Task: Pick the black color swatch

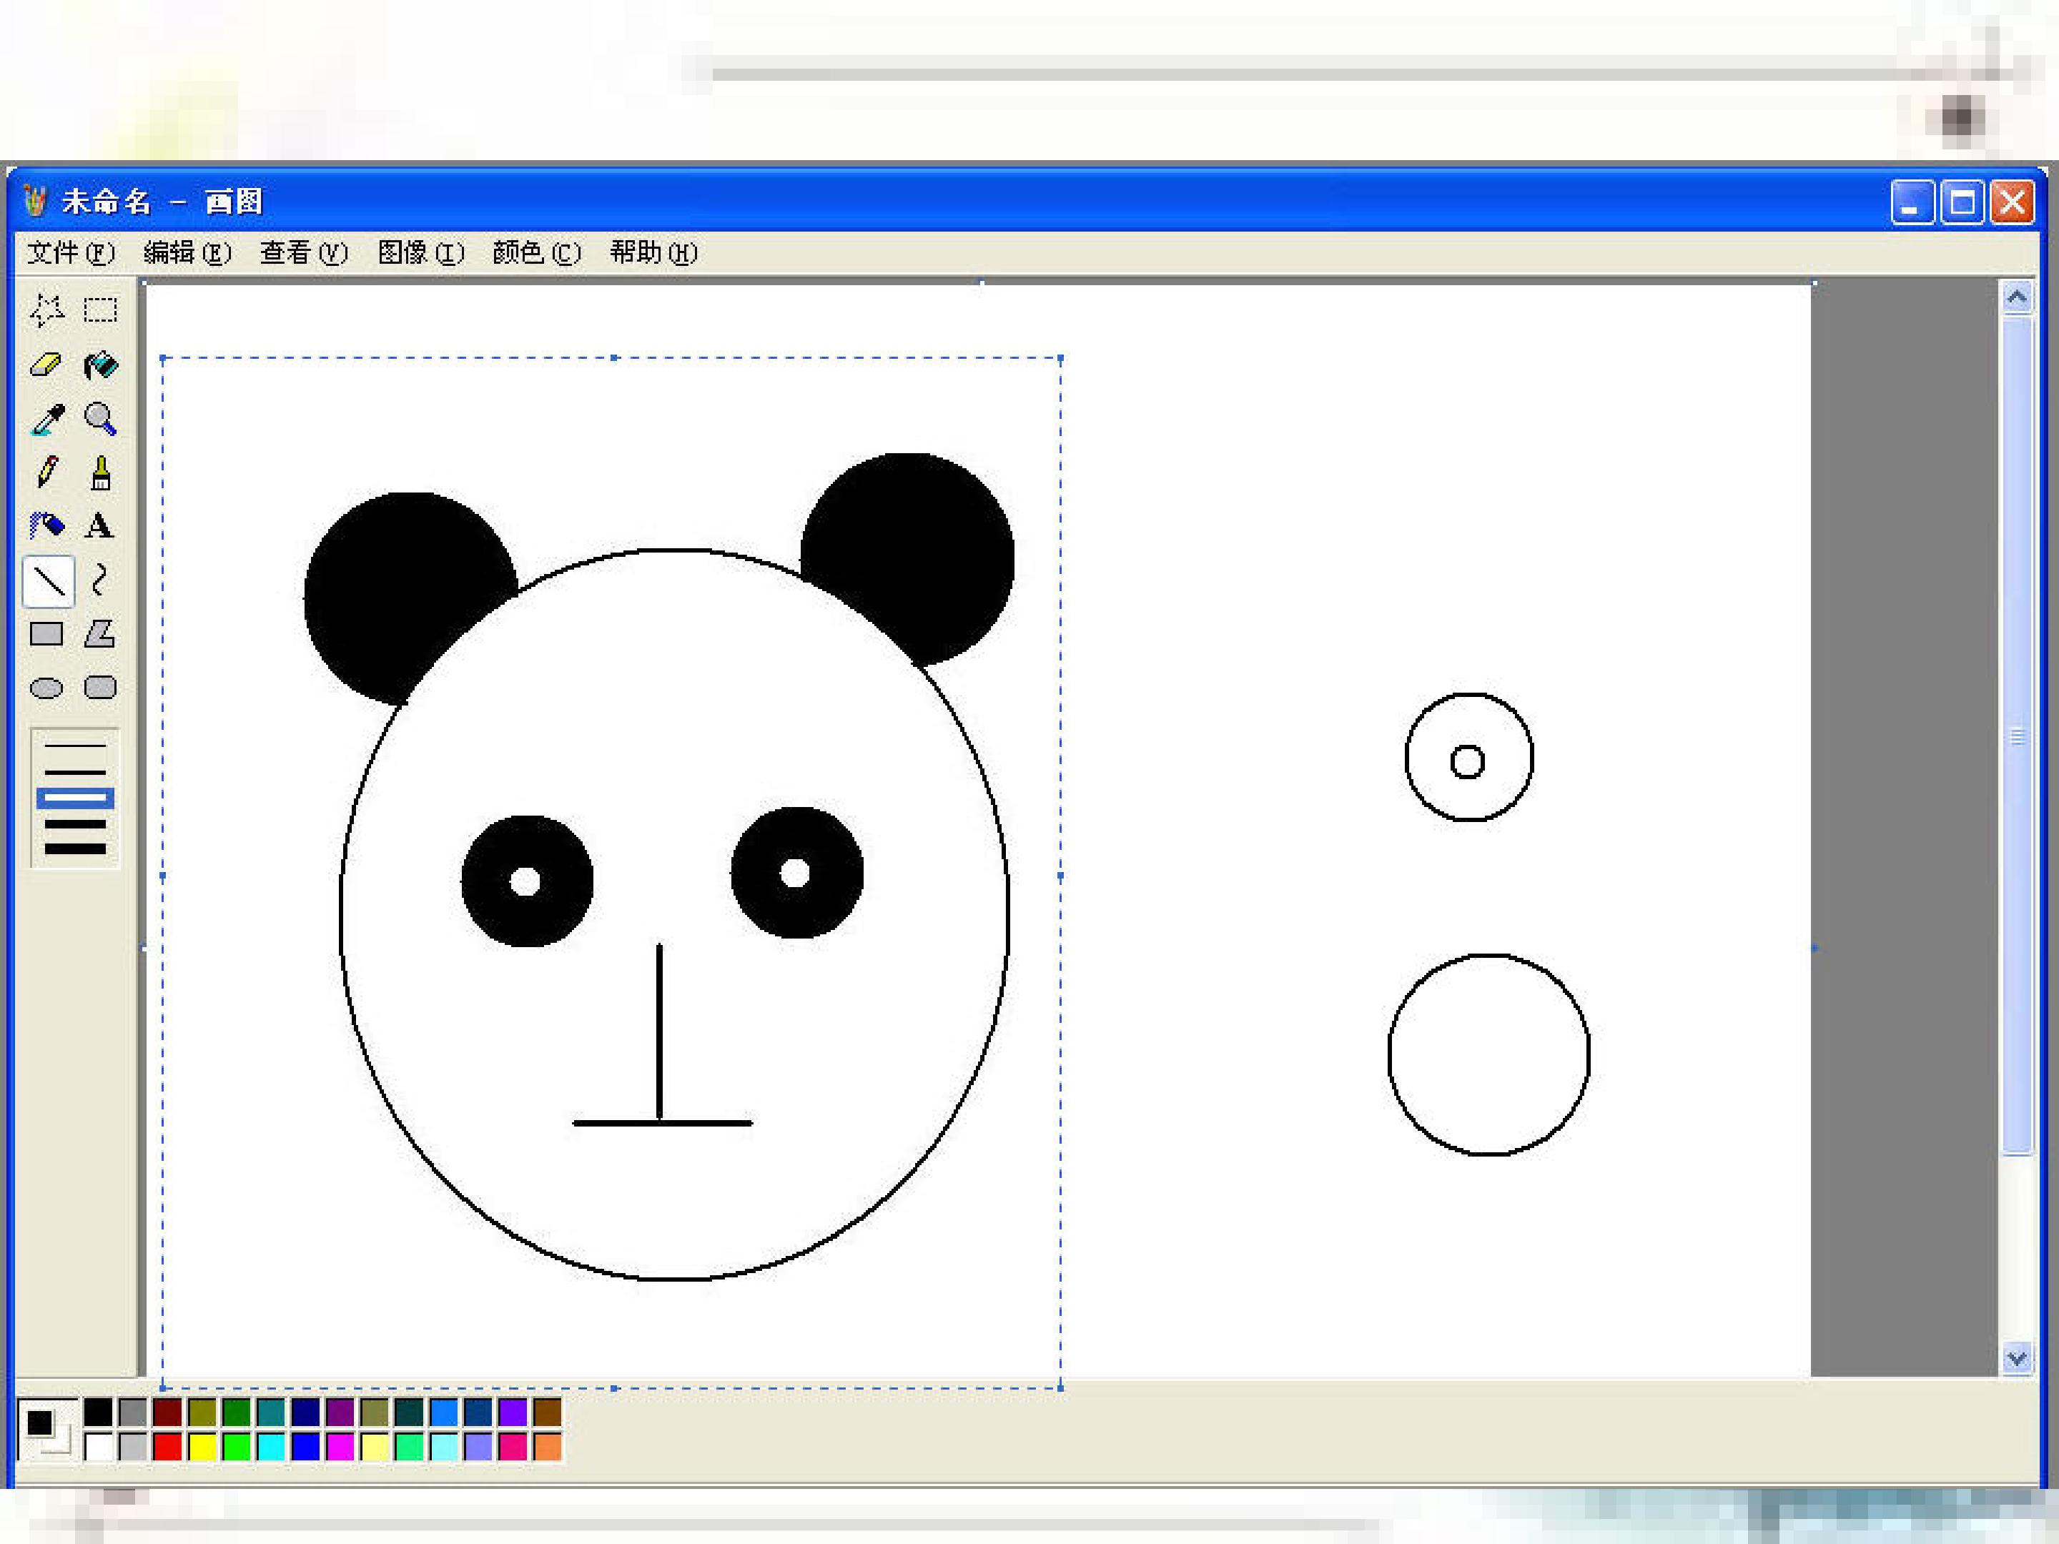Action: (x=98, y=1412)
